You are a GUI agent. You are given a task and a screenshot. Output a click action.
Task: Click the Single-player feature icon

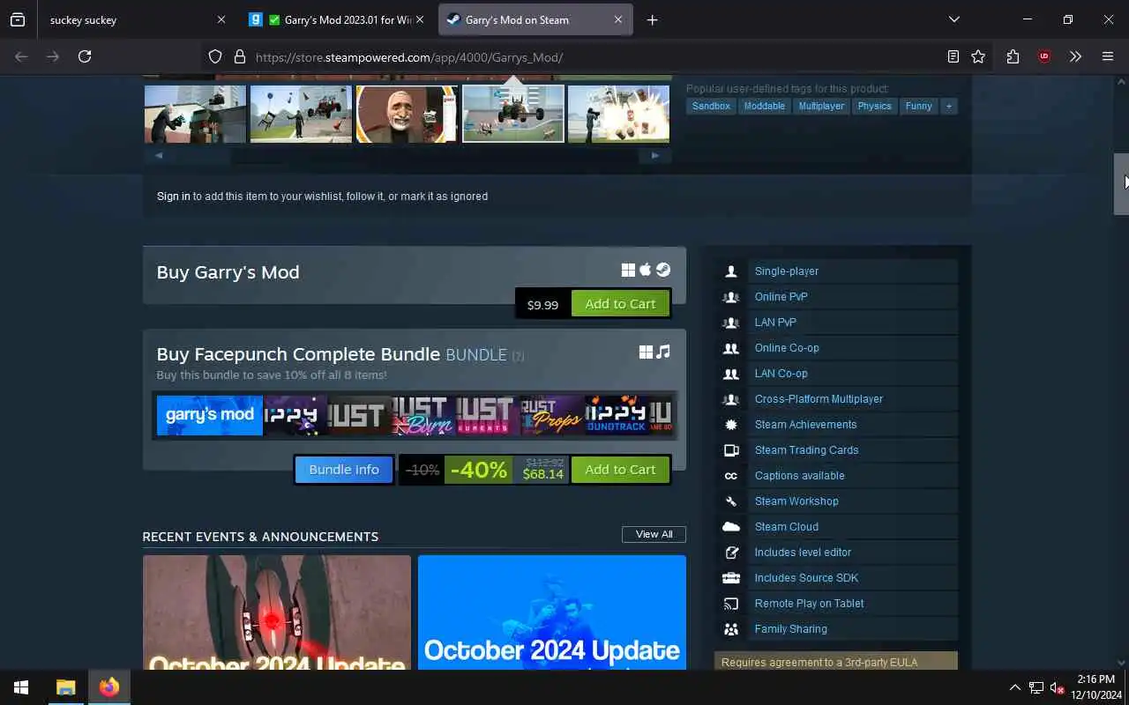[730, 271]
